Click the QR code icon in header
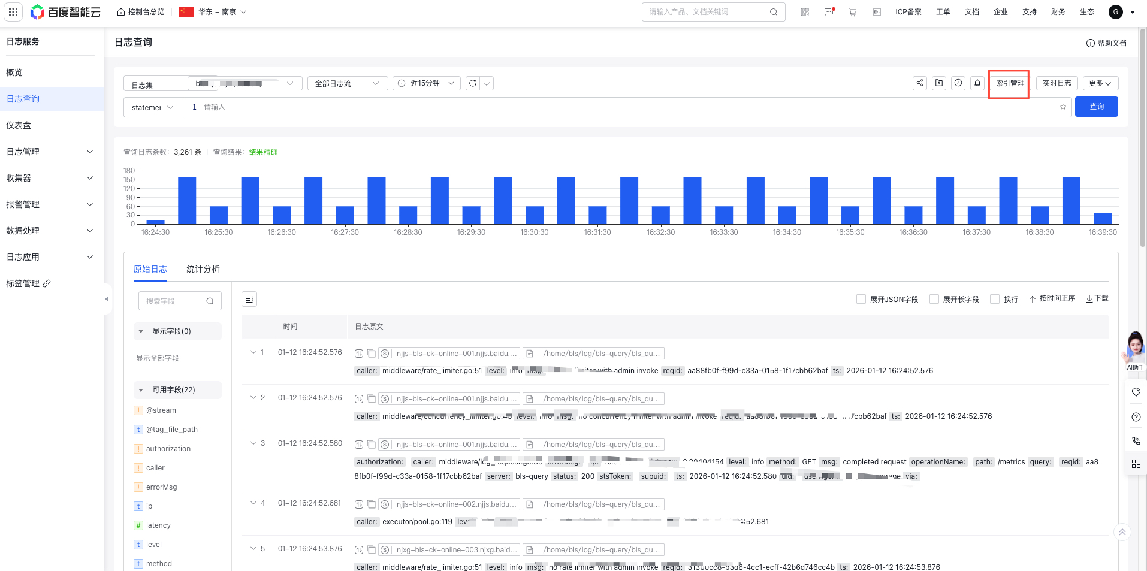The width and height of the screenshot is (1147, 571). (805, 12)
